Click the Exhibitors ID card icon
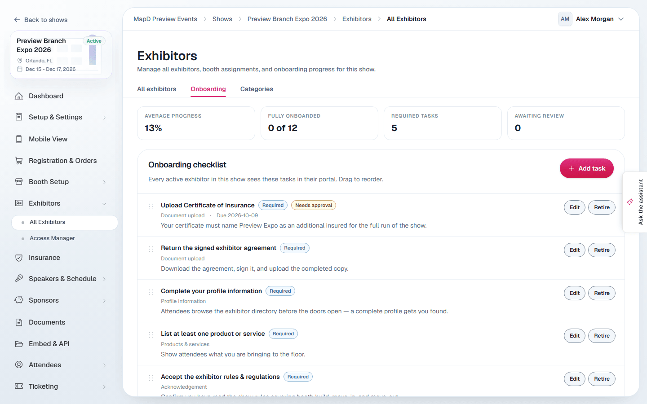This screenshot has width=647, height=404. point(19,203)
